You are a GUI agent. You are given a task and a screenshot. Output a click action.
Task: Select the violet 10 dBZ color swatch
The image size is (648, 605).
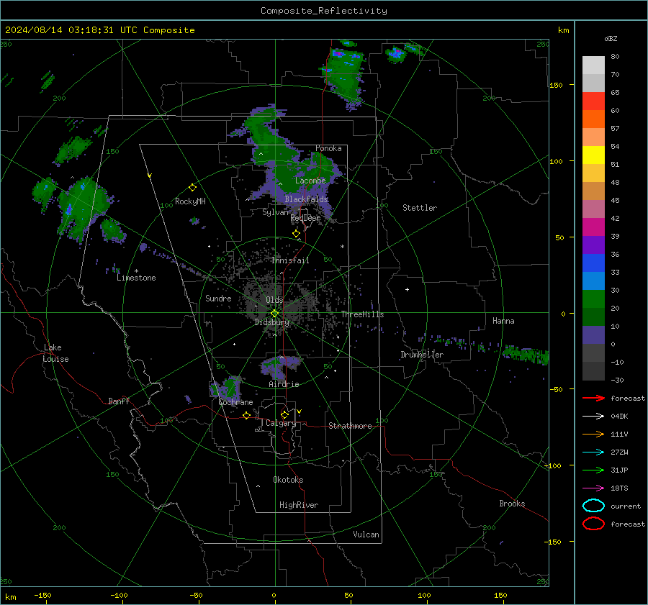pos(593,335)
